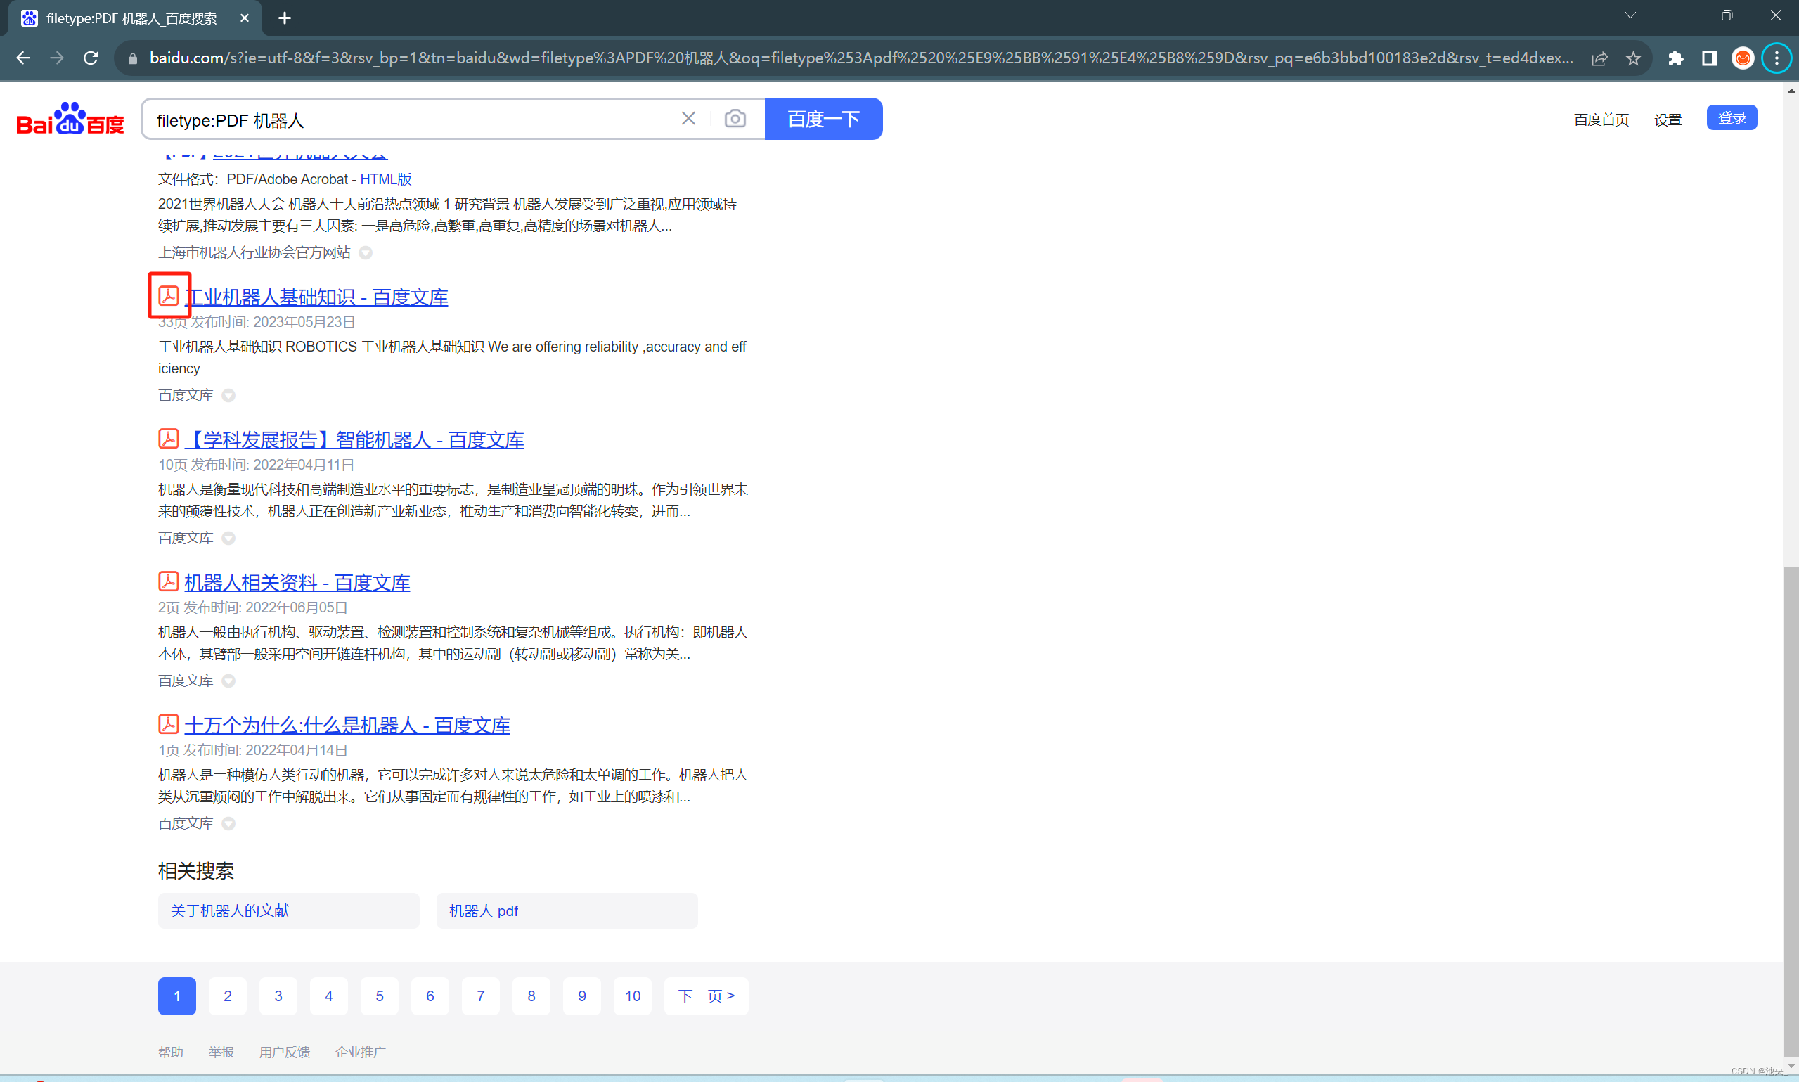Open 工业机器人基础知识 - 百度文库 result

click(316, 297)
